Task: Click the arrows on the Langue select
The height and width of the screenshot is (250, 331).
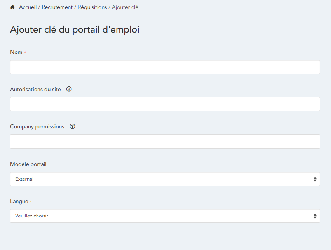Action: point(315,216)
